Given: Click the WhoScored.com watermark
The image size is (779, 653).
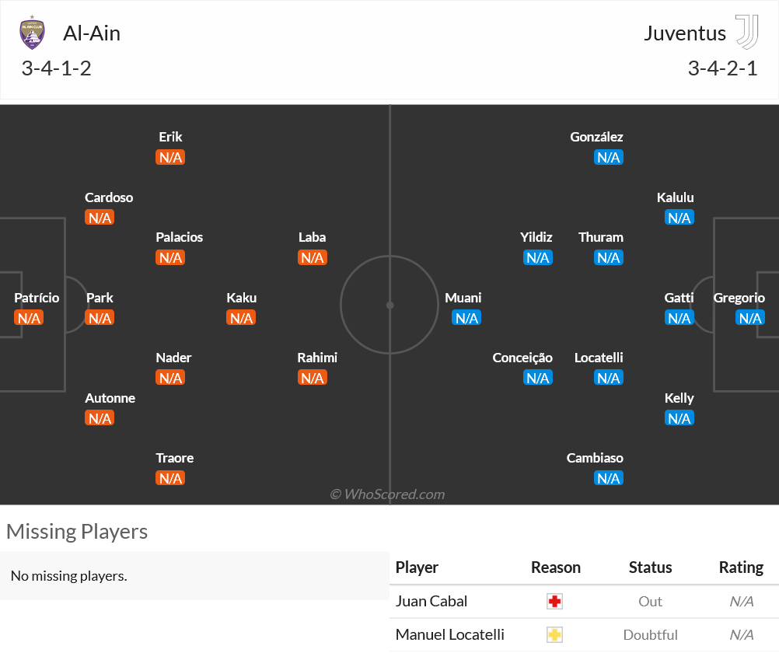Looking at the screenshot, I should 387,494.
